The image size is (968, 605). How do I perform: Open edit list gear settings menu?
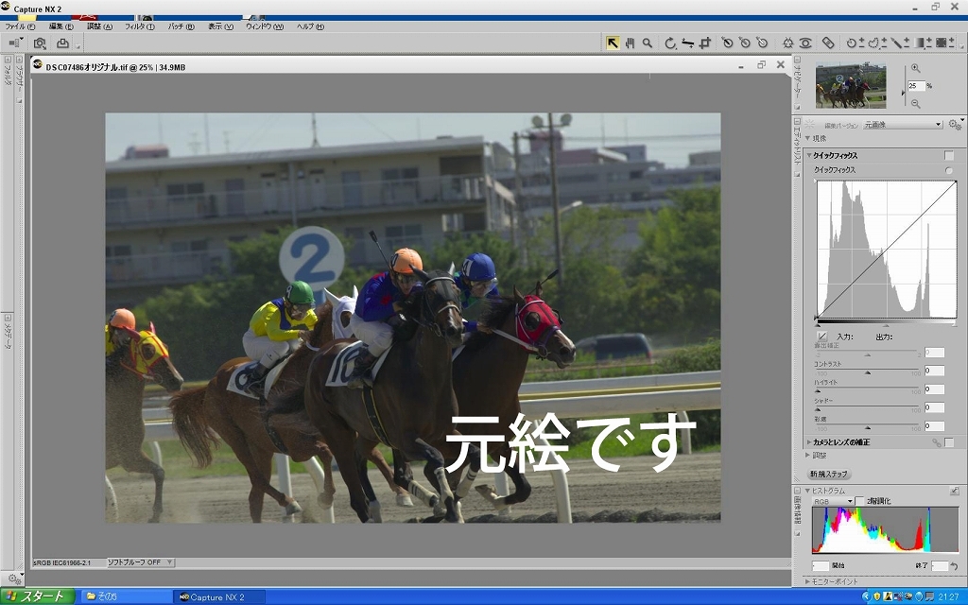955,124
